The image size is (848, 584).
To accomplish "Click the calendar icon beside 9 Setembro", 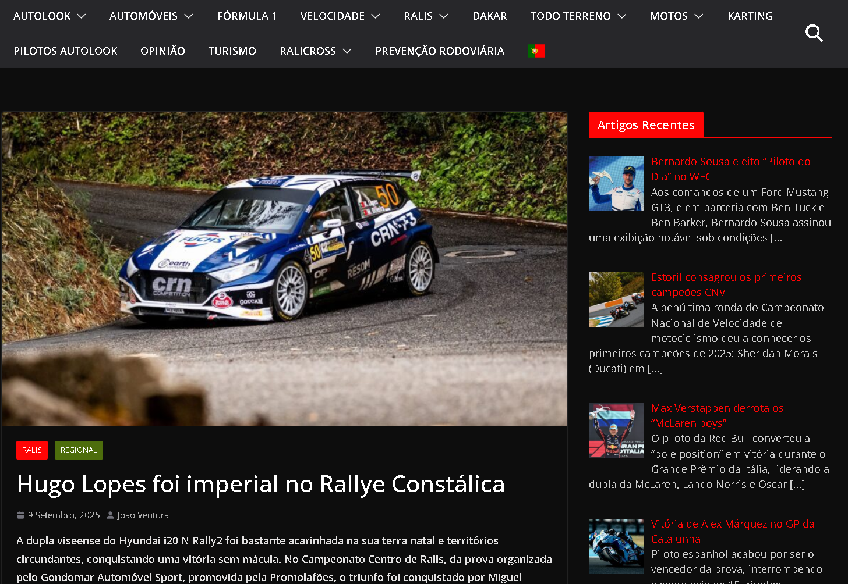I will click(x=21, y=515).
